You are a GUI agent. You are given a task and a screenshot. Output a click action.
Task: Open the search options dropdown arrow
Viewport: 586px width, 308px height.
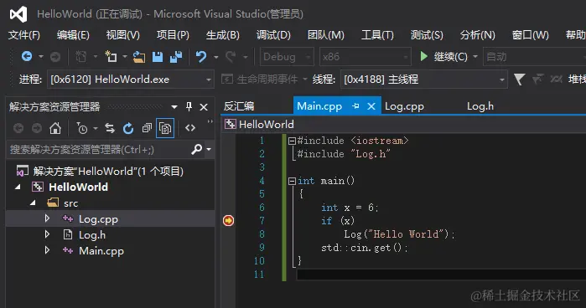(209, 149)
